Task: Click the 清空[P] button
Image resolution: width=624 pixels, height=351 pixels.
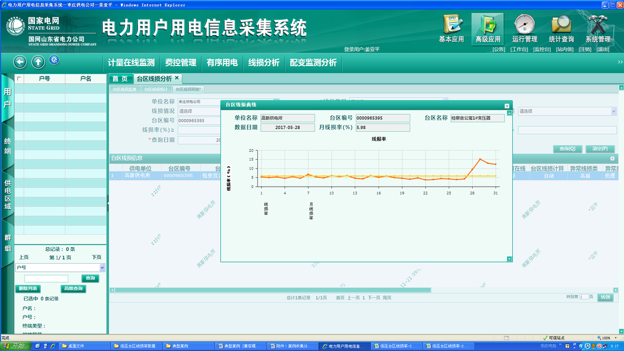Action: click(600, 149)
